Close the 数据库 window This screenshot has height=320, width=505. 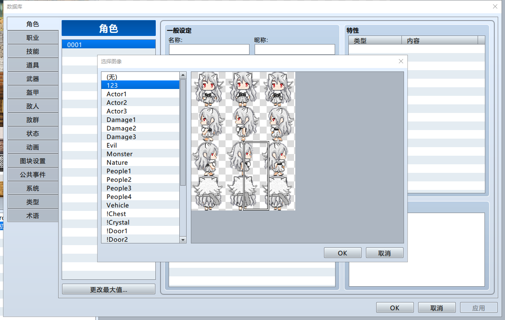click(x=495, y=6)
